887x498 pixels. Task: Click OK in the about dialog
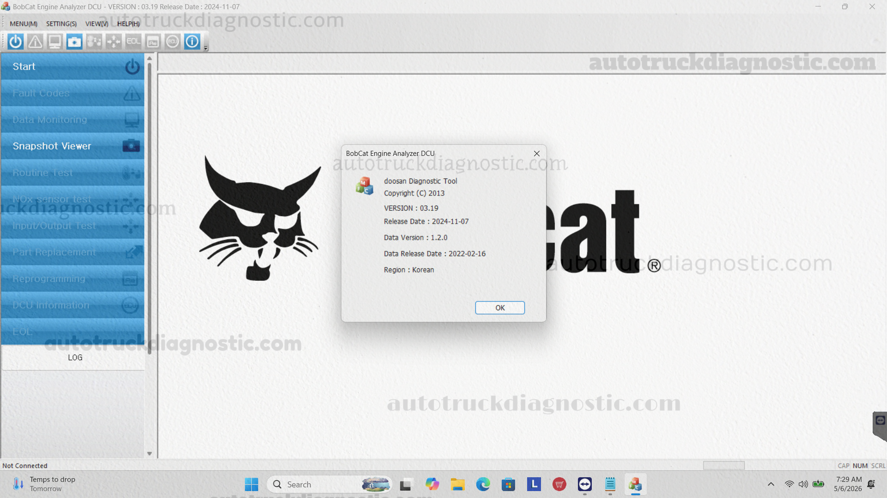[x=500, y=308]
